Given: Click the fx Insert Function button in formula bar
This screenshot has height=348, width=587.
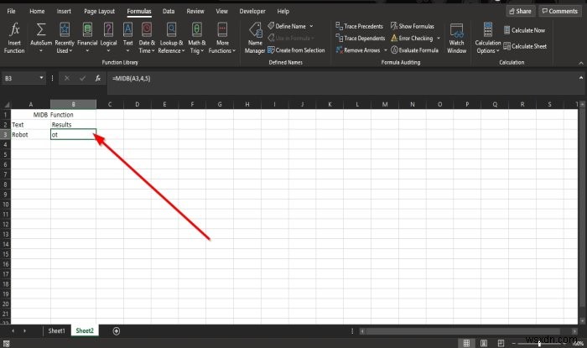Looking at the screenshot, I should point(98,78).
